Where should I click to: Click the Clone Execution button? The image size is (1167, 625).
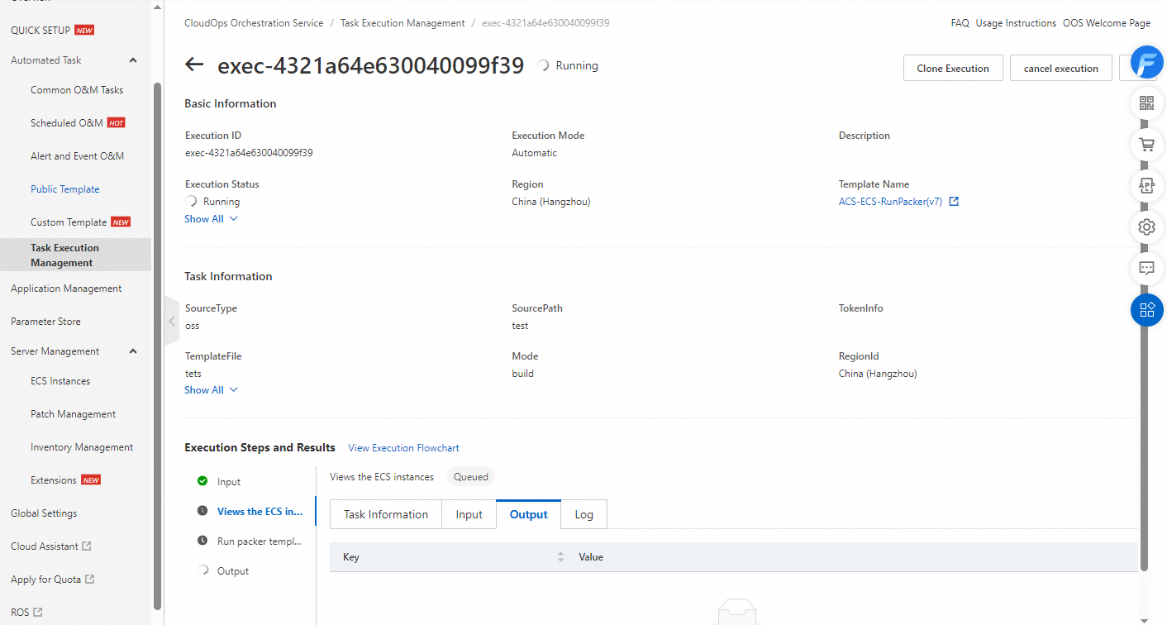coord(953,67)
